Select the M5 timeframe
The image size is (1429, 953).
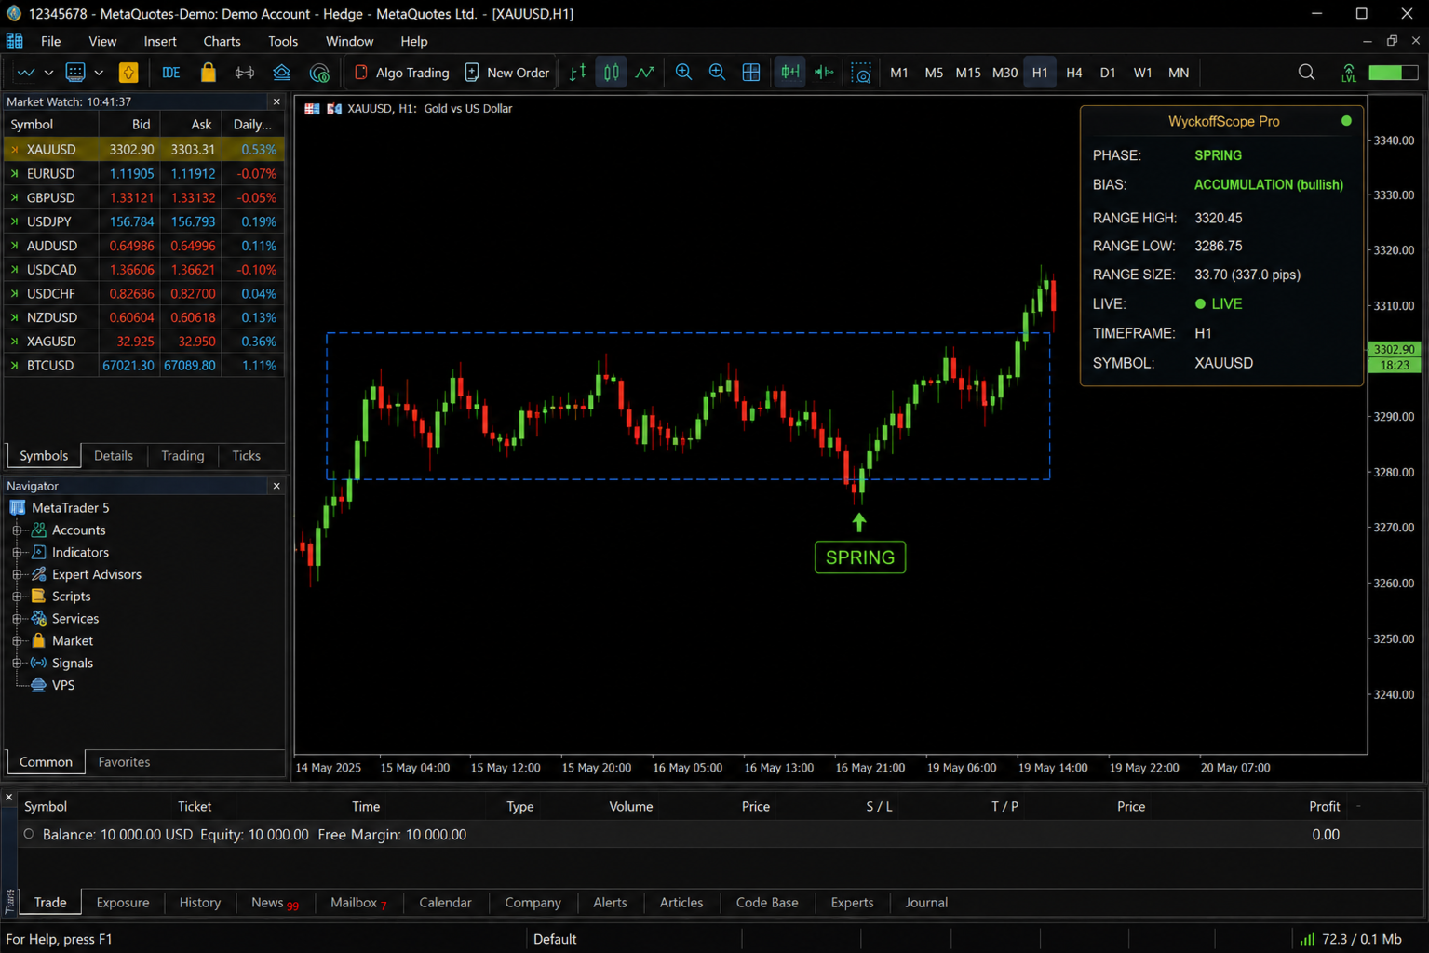click(x=934, y=73)
